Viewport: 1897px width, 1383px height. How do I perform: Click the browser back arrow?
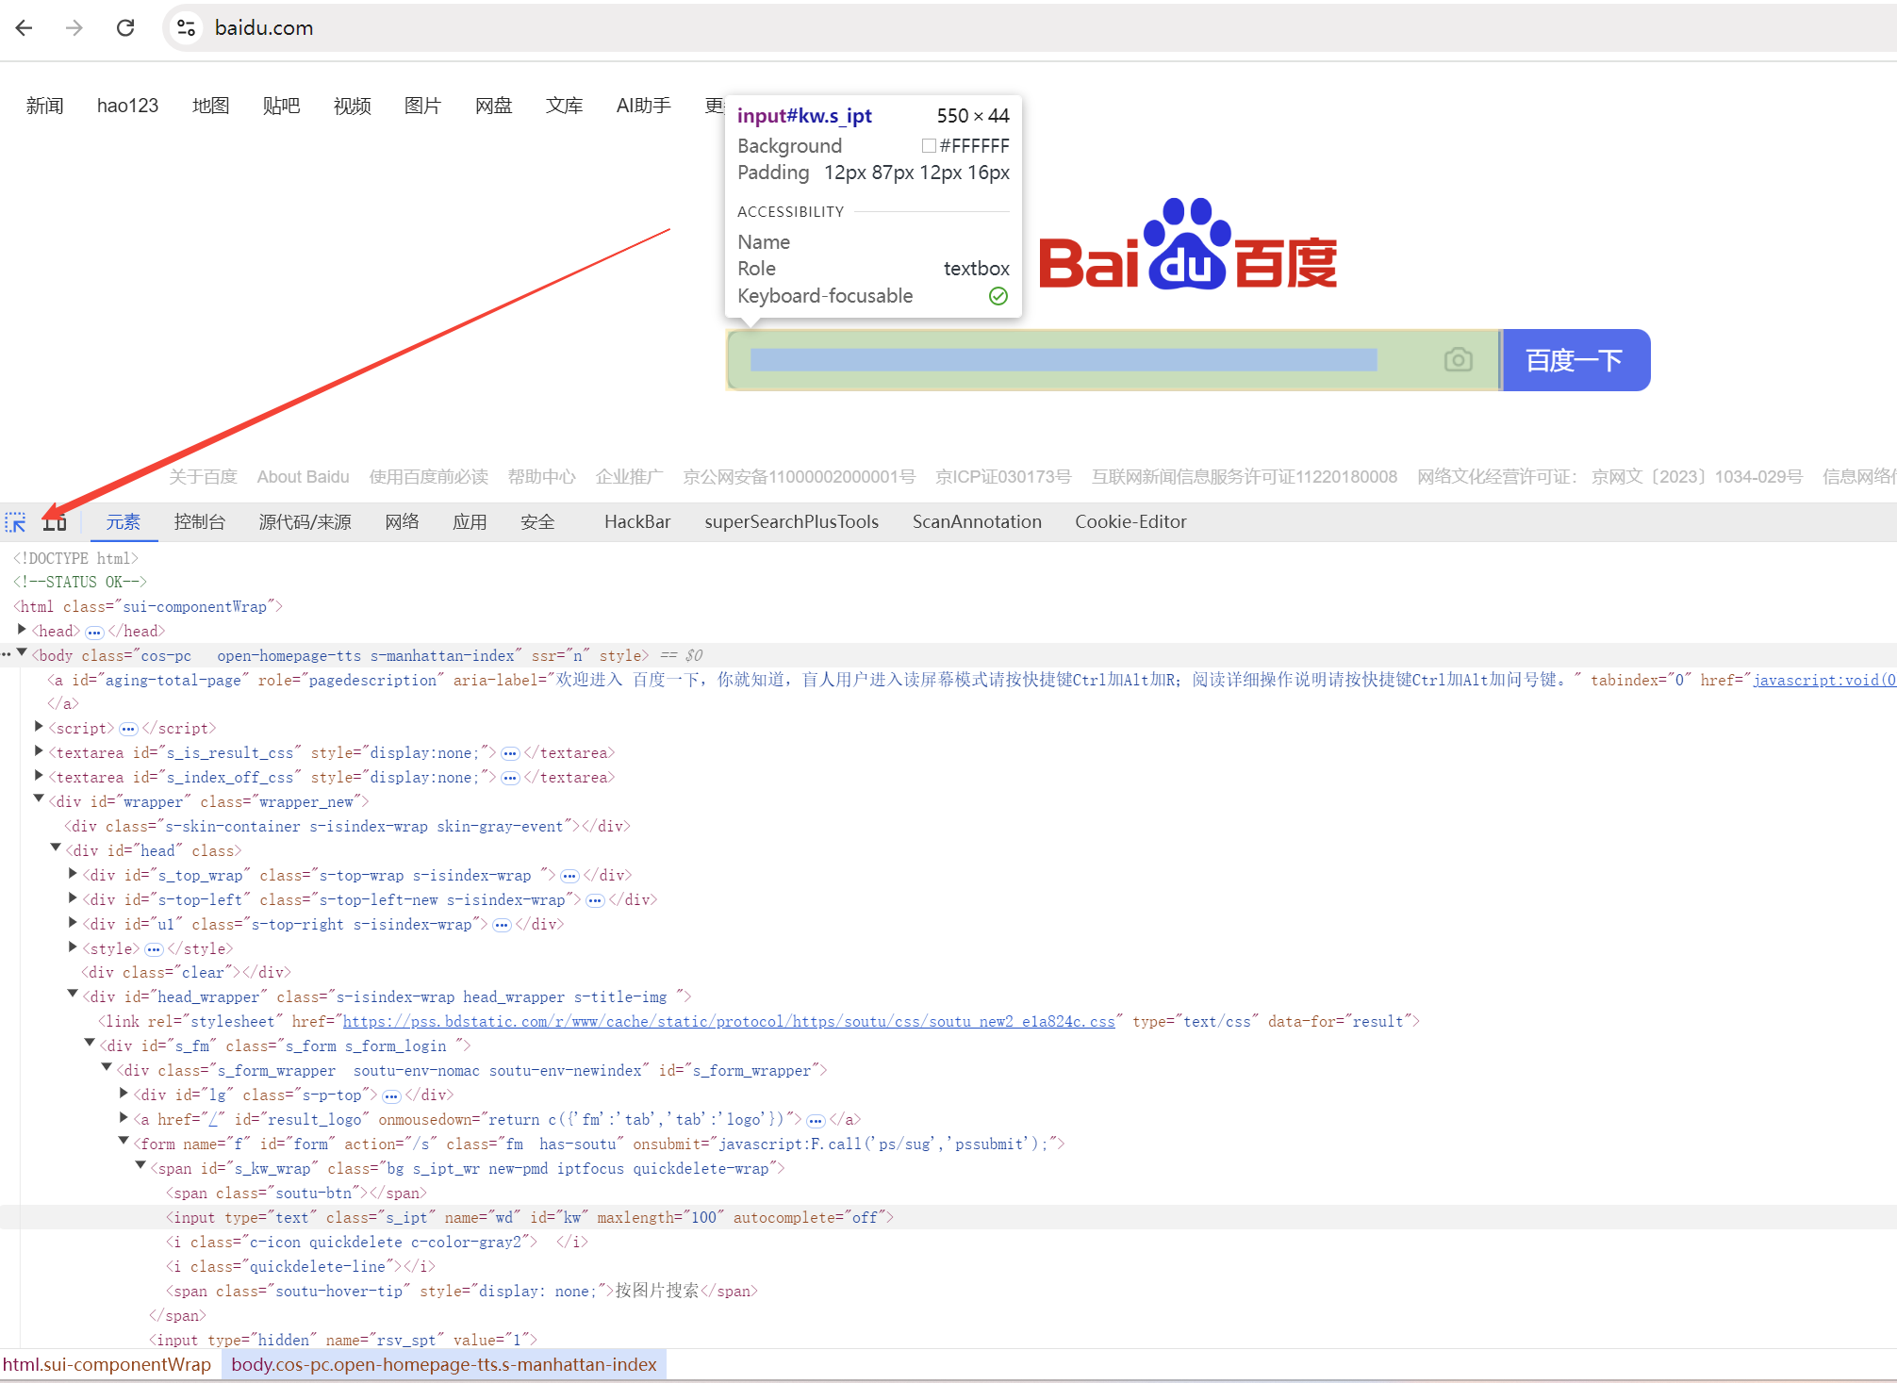coord(25,28)
